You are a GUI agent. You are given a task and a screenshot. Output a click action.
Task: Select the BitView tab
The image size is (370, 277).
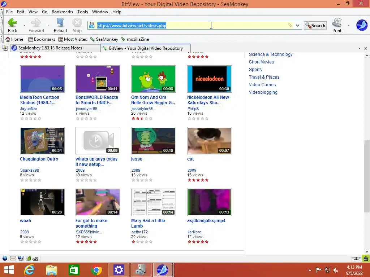tap(146, 48)
